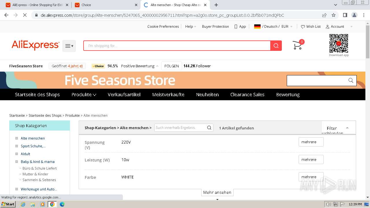Select 10w power filter value
Viewport: 370px width, 208px height.
pyautogui.click(x=125, y=160)
